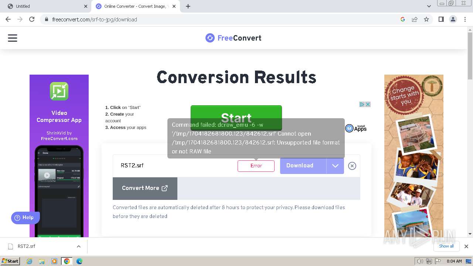Open the Change starts with you ad
The height and width of the screenshot is (266, 473).
click(x=414, y=156)
